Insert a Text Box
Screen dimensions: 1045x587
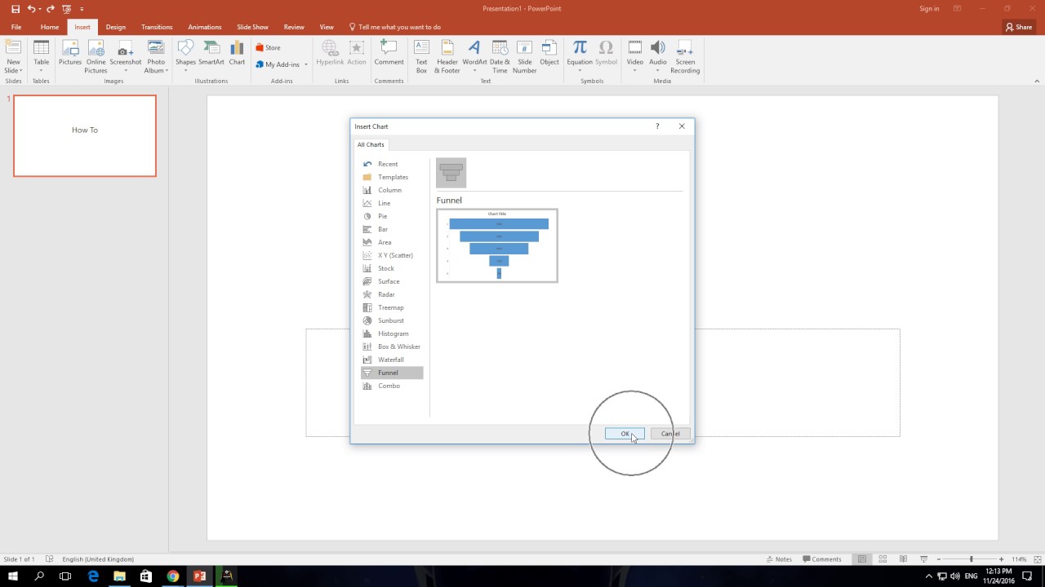(x=421, y=55)
